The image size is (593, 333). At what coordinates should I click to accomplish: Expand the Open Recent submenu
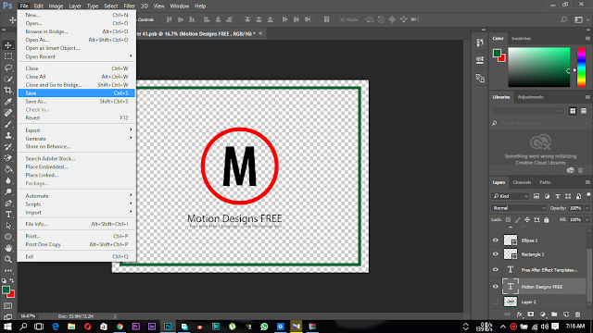click(x=77, y=56)
